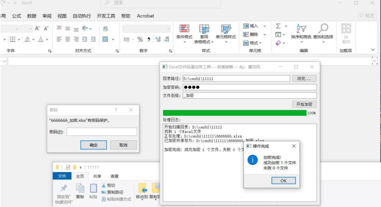The width and height of the screenshot is (381, 207).
Task: Center text horizontally in Excel ribbon
Action: 67,39
